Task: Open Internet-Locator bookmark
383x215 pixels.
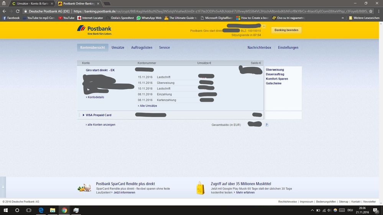Action: 90,18
